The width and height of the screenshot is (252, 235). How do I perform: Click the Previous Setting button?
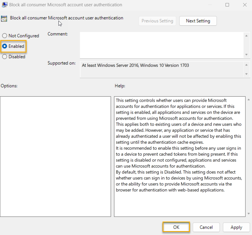coord(157,21)
